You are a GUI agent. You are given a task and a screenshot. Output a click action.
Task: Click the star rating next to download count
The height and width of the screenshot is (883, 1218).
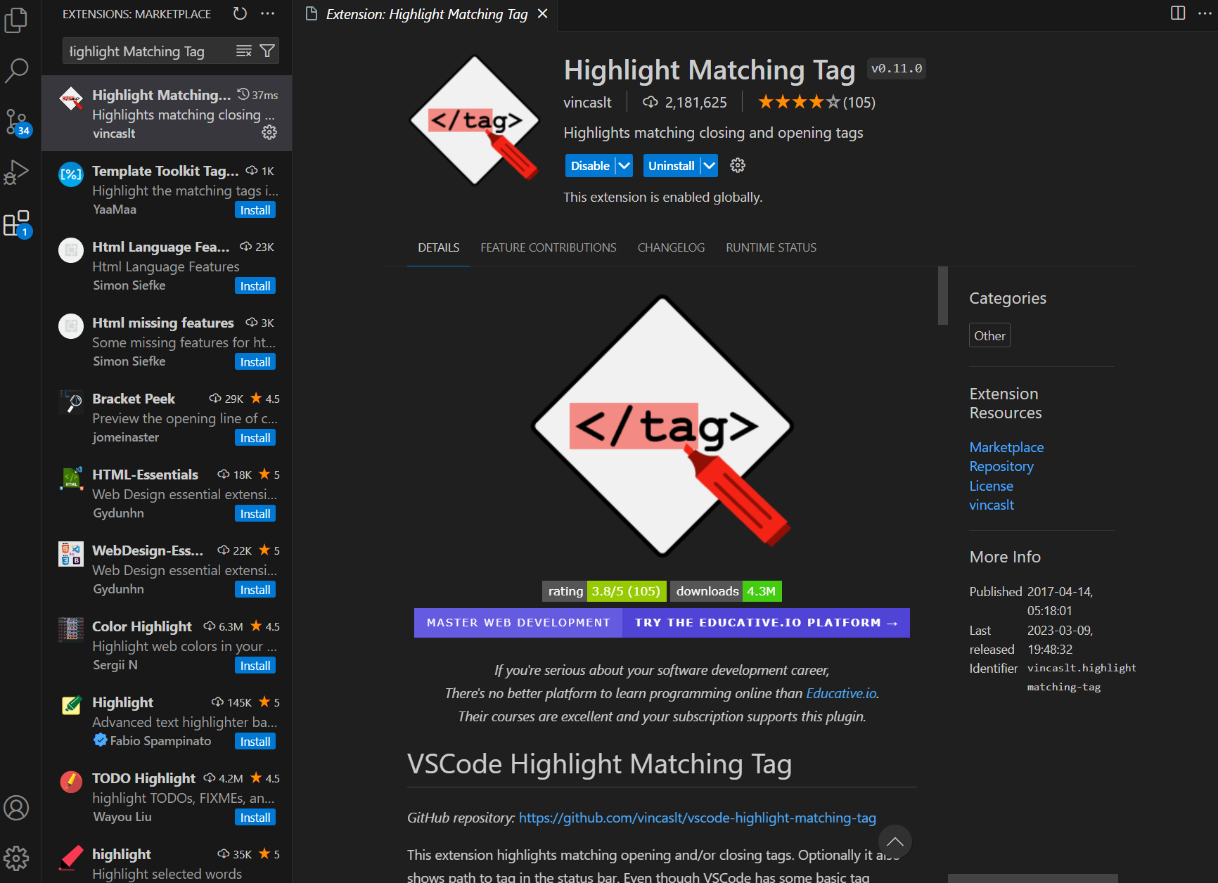816,103
